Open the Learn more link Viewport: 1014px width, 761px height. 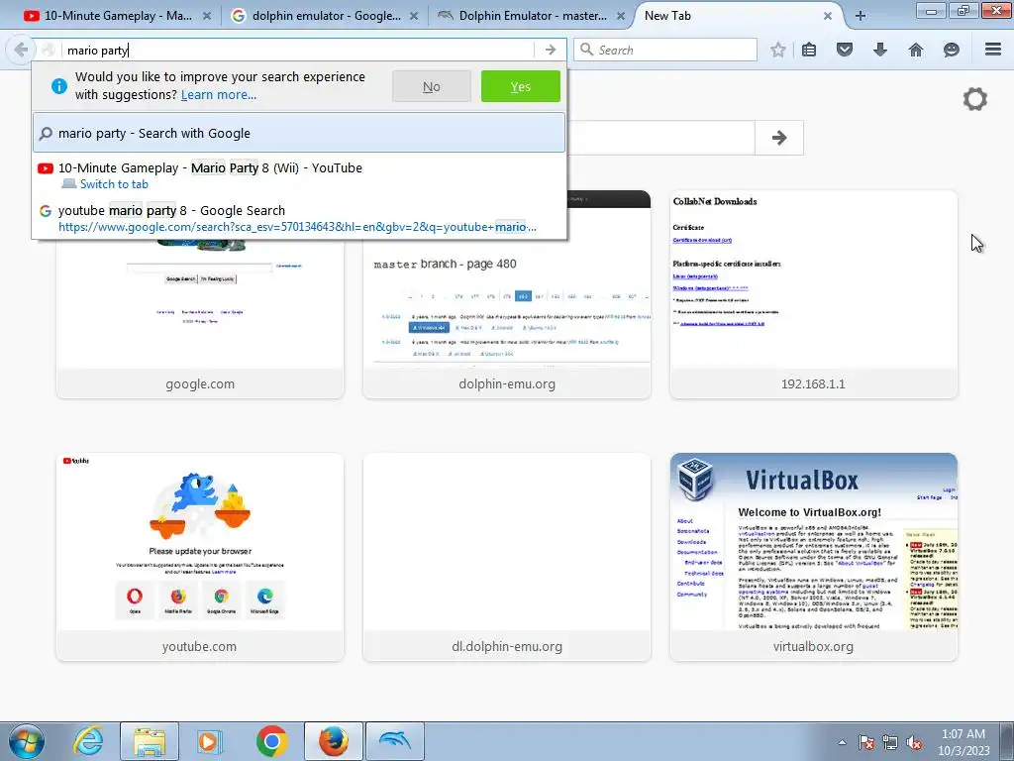pyautogui.click(x=219, y=94)
